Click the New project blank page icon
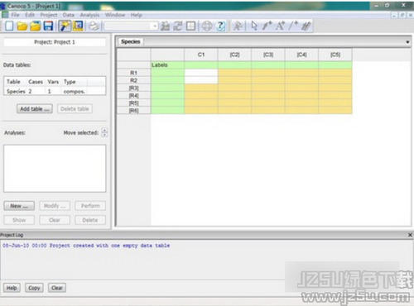Viewport: 414px width, 306px height. pos(9,26)
